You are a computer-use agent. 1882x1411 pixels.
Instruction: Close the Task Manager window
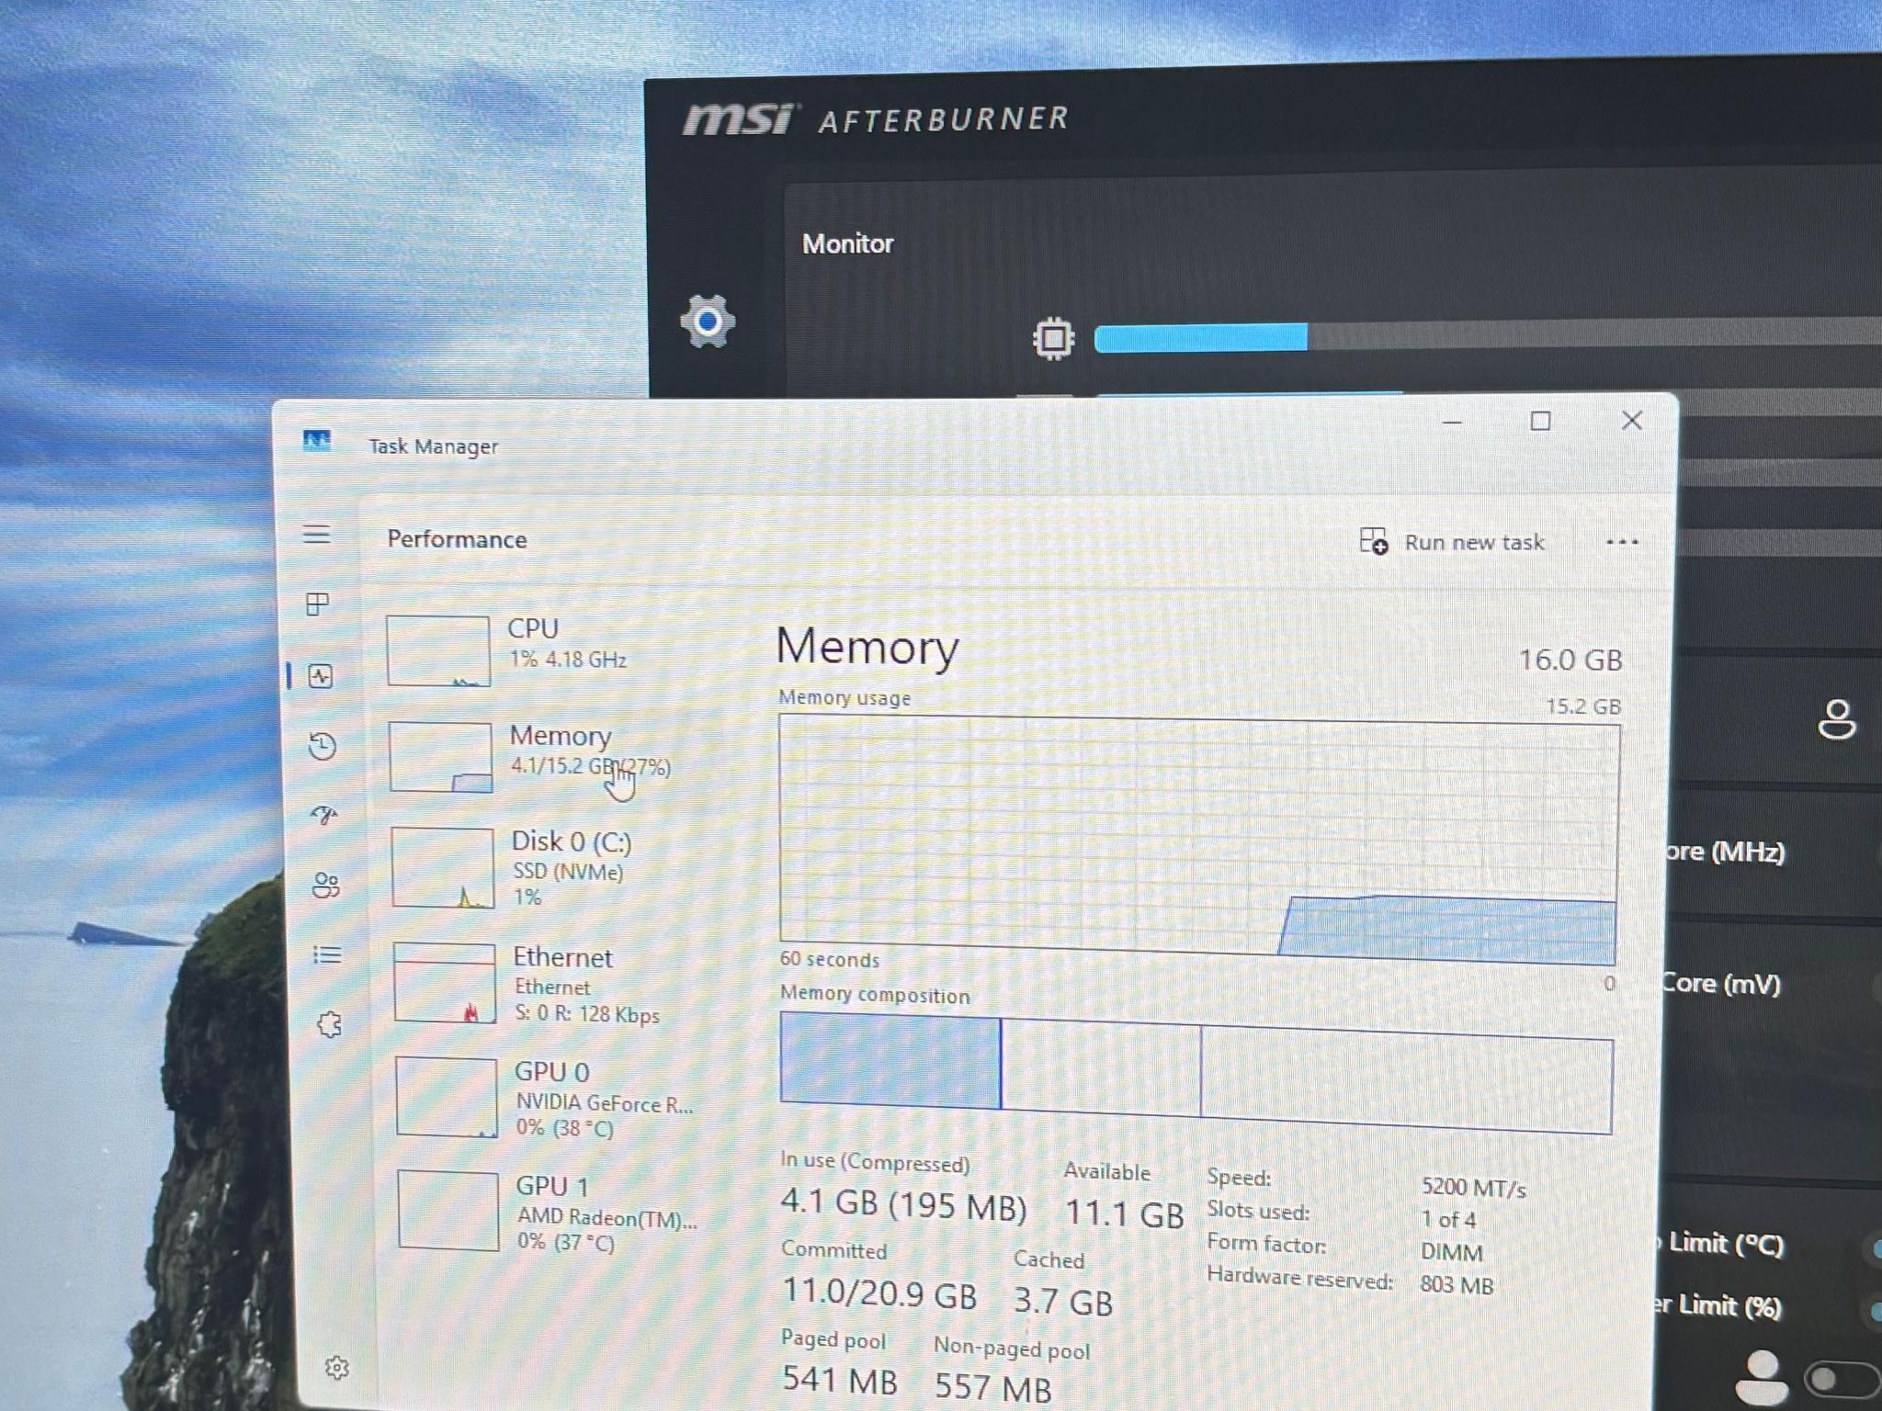point(1631,421)
